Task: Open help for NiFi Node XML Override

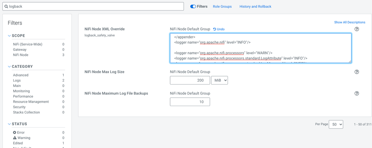Action: (357, 29)
